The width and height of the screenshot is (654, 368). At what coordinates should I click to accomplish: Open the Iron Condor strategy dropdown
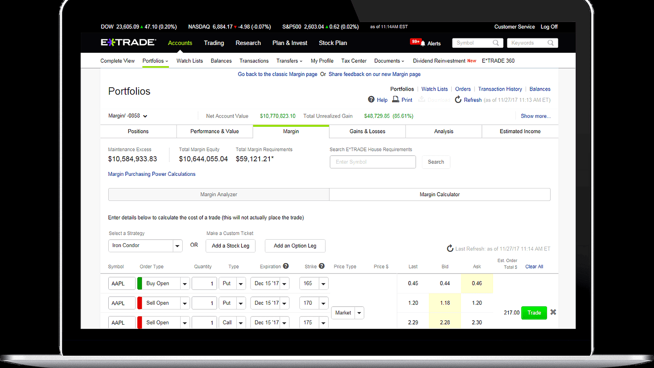tap(145, 246)
